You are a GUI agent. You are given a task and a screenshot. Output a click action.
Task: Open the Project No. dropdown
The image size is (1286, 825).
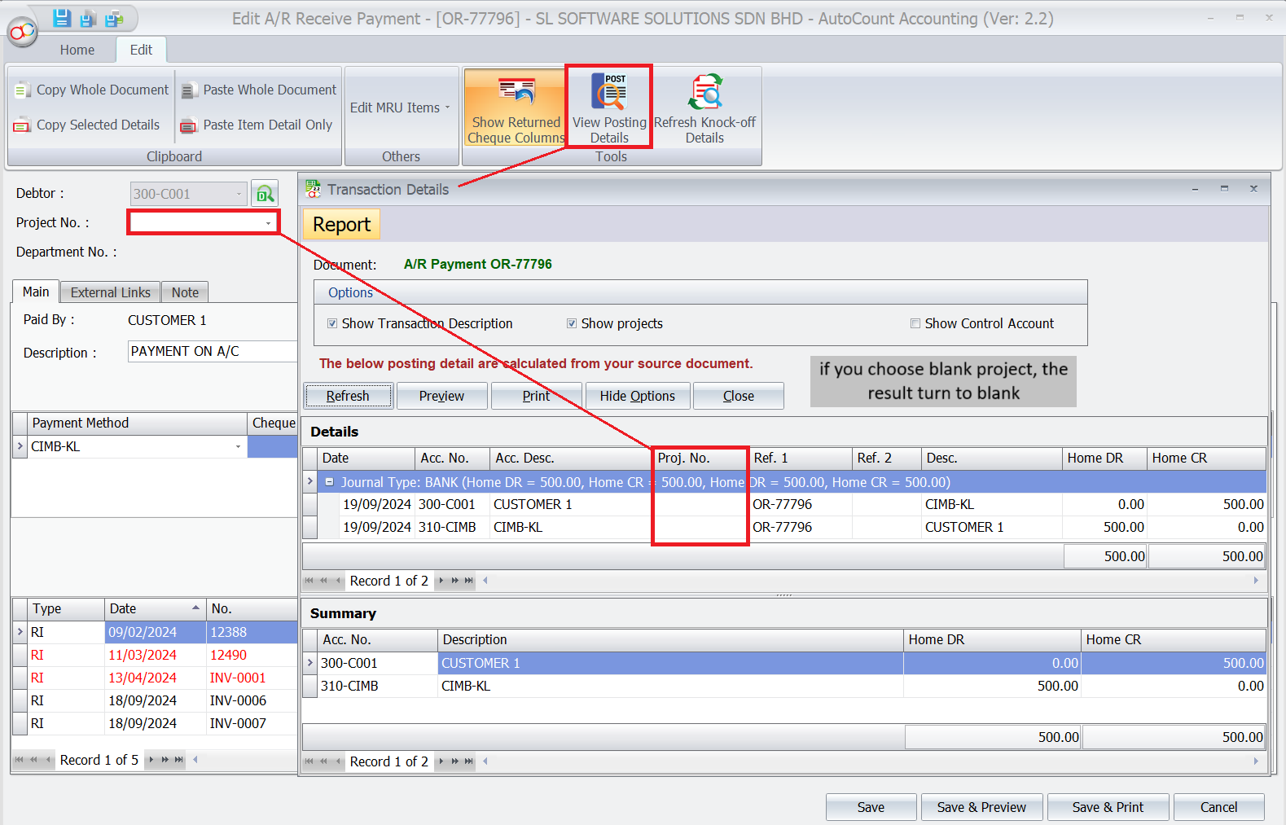pyautogui.click(x=268, y=222)
